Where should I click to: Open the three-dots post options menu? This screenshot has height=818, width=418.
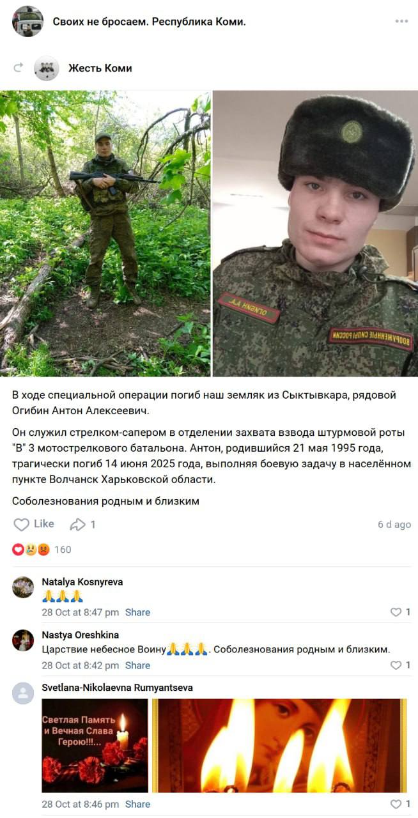[x=401, y=21]
